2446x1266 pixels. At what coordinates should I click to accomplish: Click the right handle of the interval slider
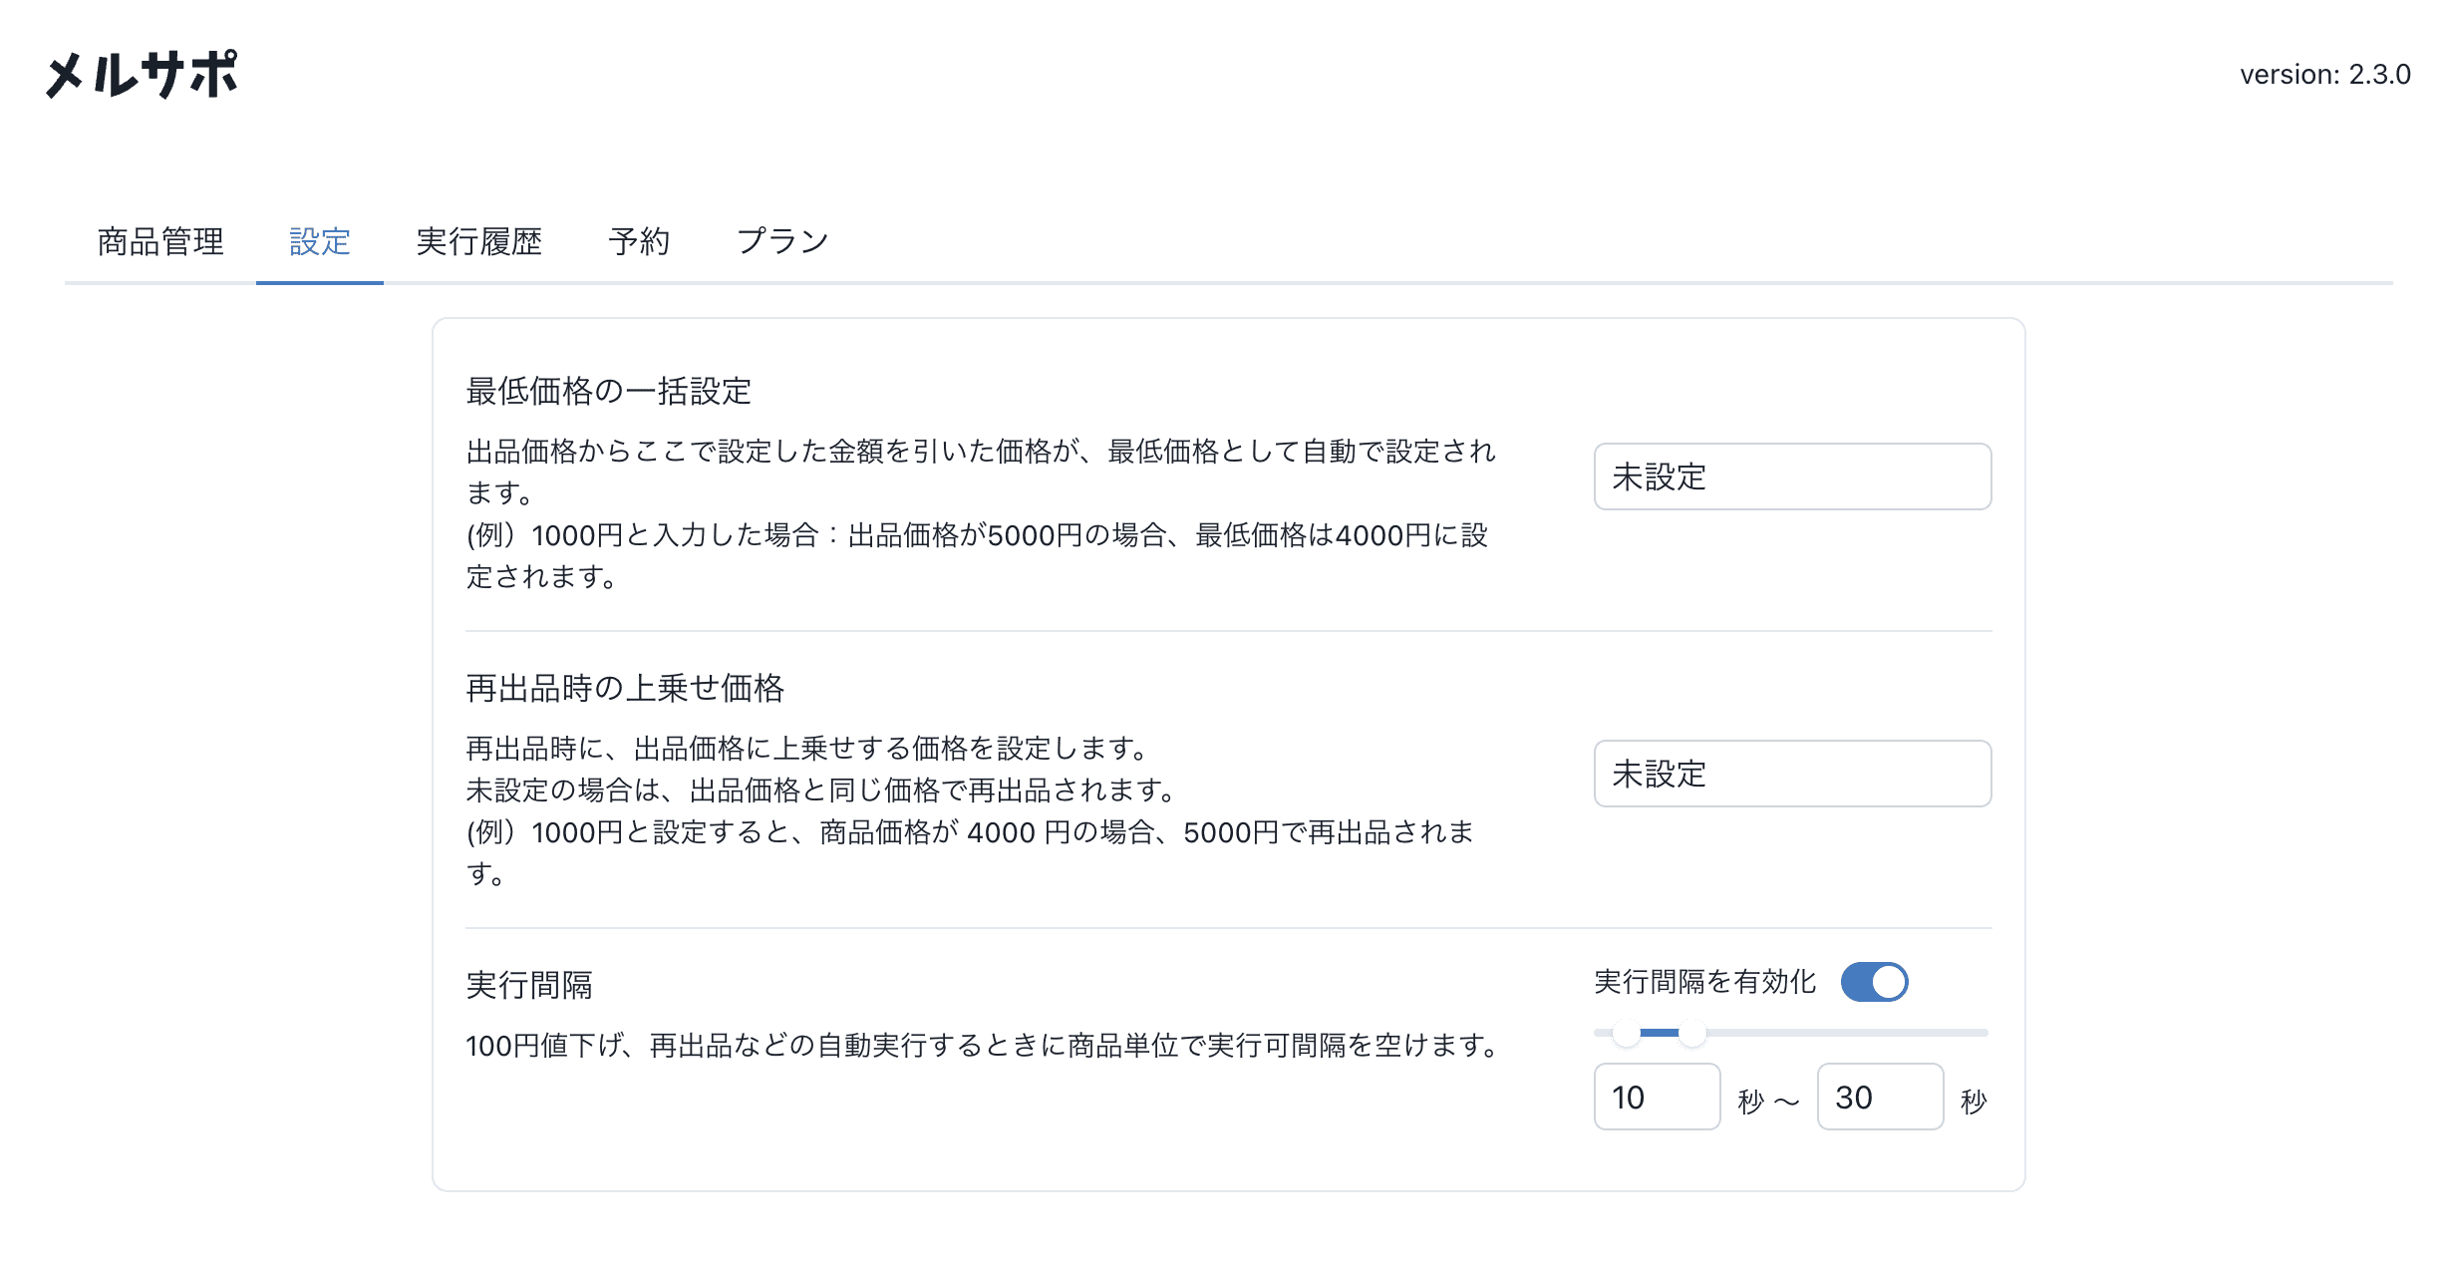pos(1692,1034)
